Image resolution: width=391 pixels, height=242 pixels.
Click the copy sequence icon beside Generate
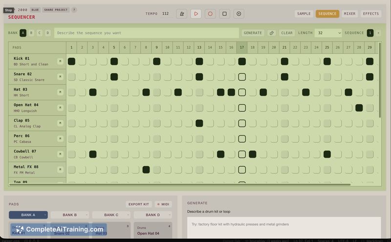pos(272,33)
